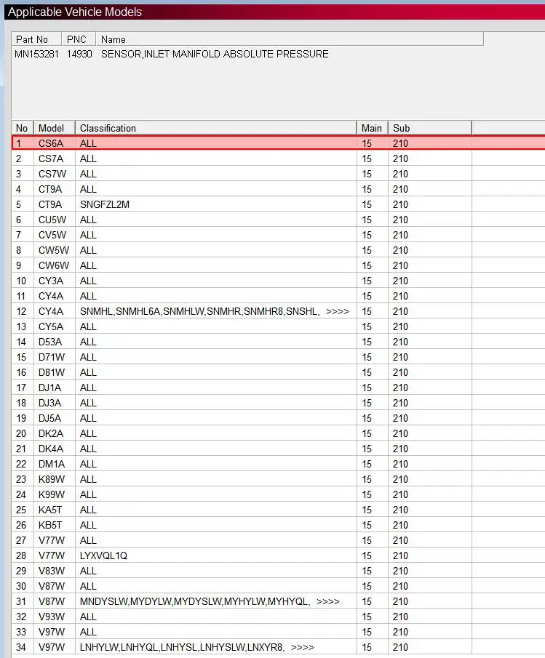Select the CS7A model row
Screen dimensions: 545x658
tap(279, 159)
